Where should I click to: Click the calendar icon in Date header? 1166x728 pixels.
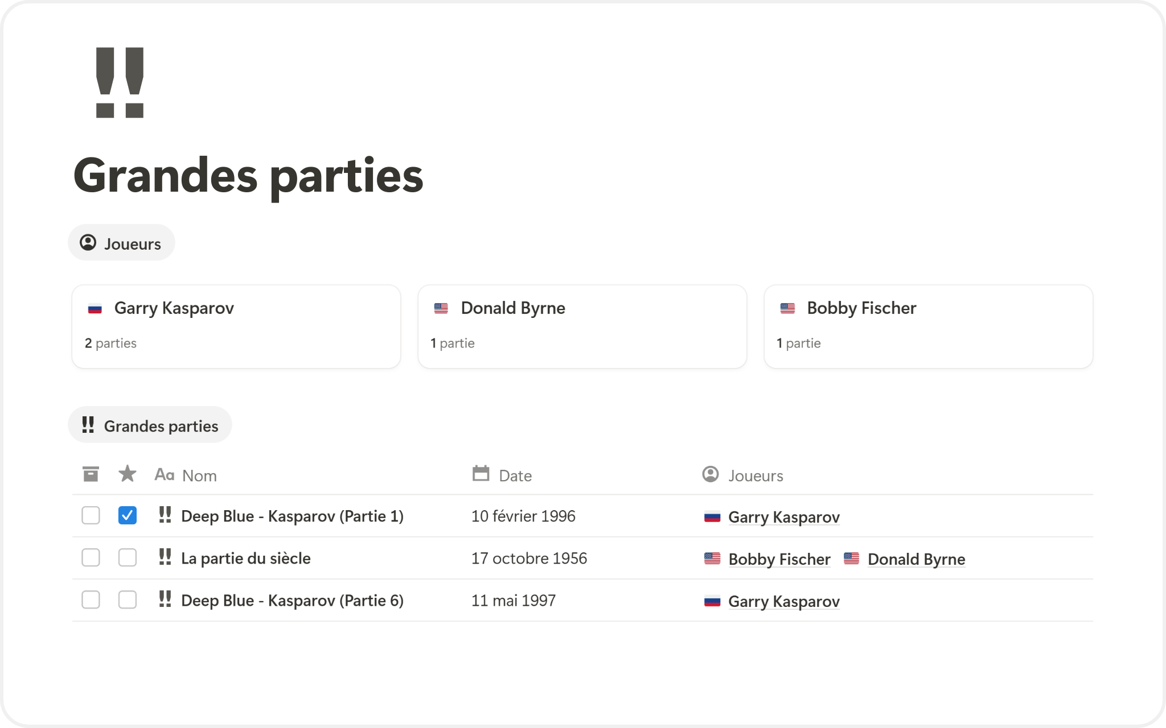point(481,473)
